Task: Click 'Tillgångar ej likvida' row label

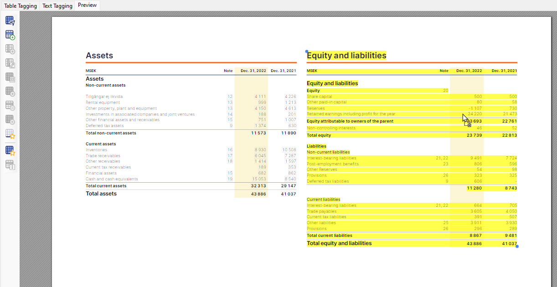Action: click(x=104, y=97)
